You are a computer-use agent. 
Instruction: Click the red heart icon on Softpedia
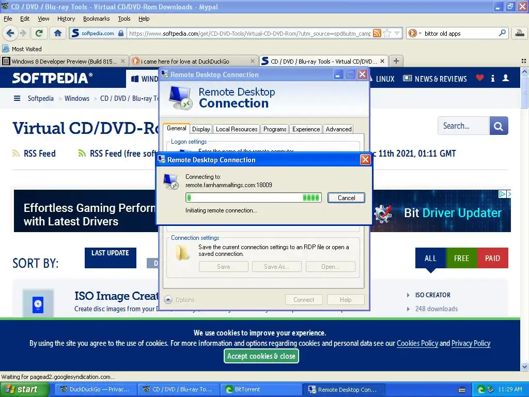point(480,78)
